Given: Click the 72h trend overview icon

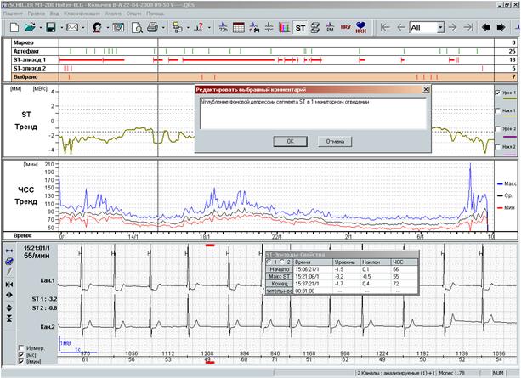Looking at the screenshot, I should [224, 27].
